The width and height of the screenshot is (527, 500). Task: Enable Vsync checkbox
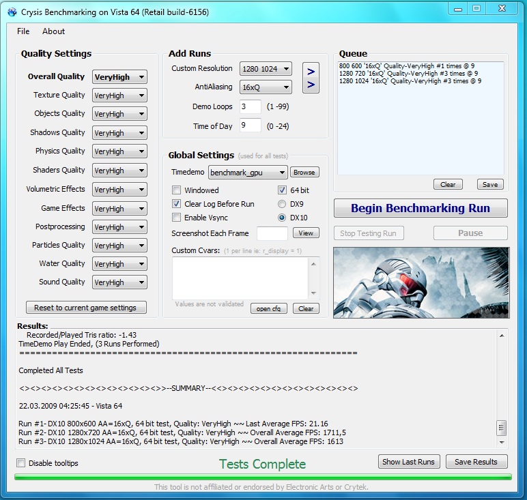tap(176, 218)
